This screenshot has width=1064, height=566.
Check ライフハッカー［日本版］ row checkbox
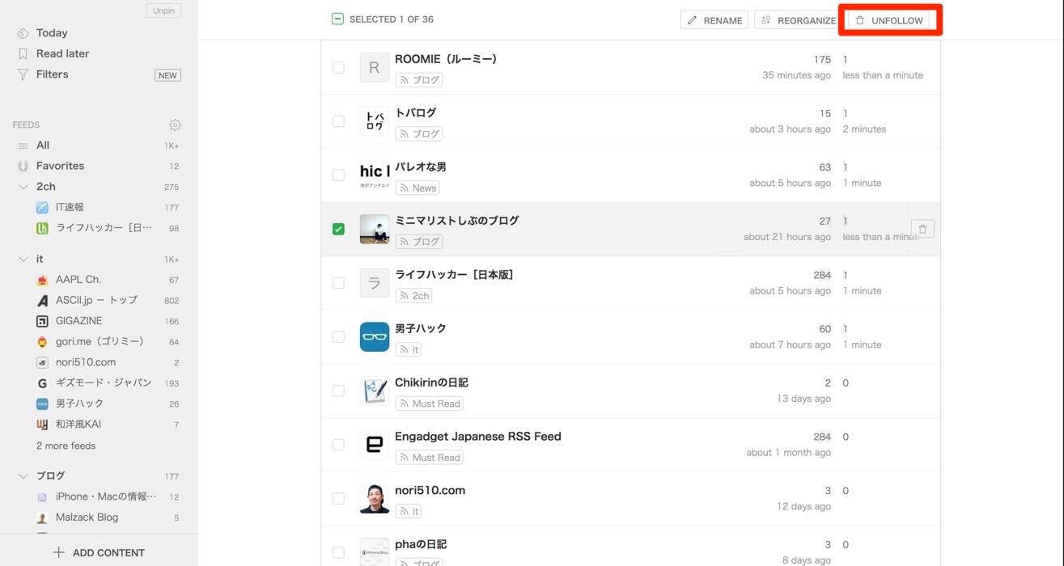coord(338,283)
